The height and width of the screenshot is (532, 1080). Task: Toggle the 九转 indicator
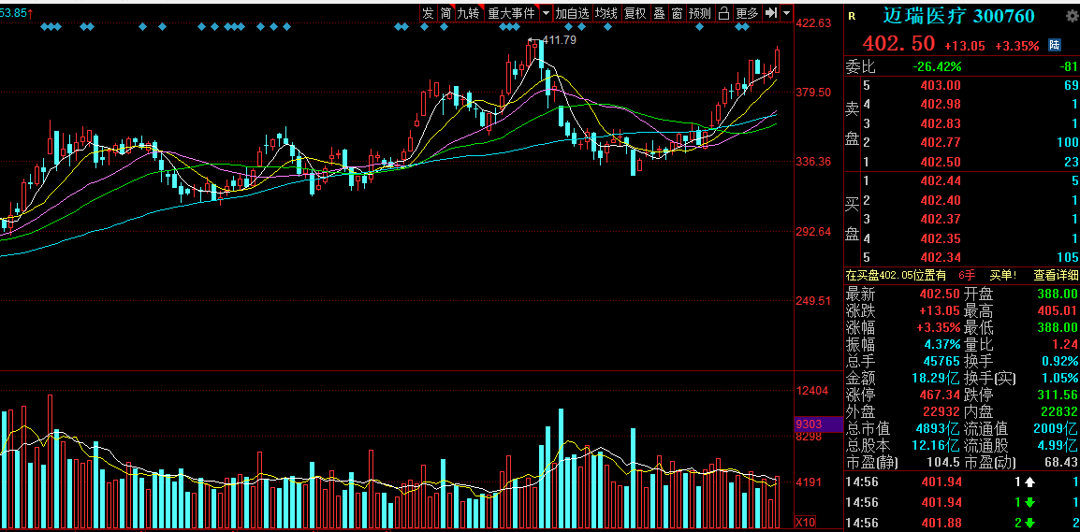(x=469, y=12)
